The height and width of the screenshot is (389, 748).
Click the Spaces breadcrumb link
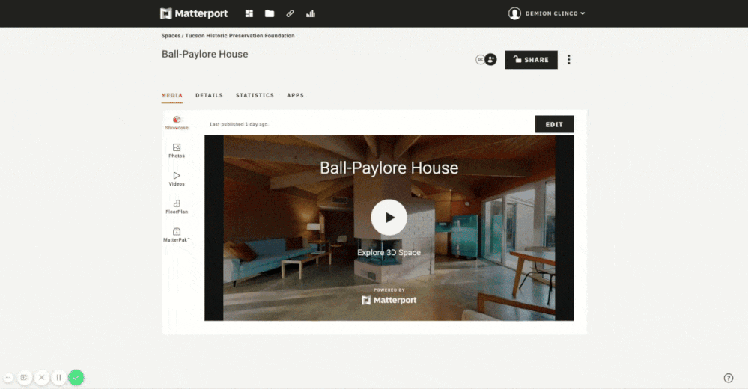171,36
